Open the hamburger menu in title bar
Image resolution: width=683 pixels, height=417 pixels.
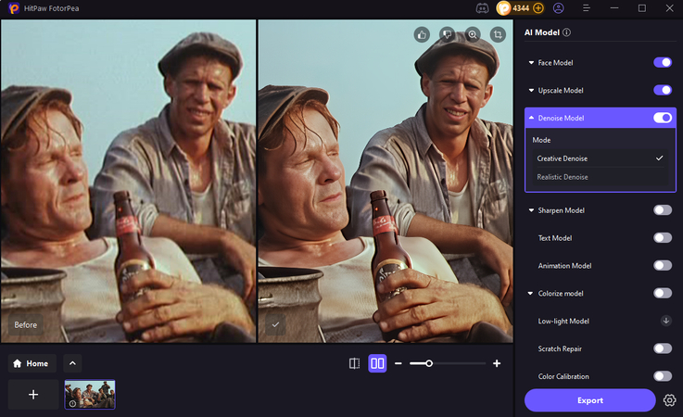pos(587,8)
